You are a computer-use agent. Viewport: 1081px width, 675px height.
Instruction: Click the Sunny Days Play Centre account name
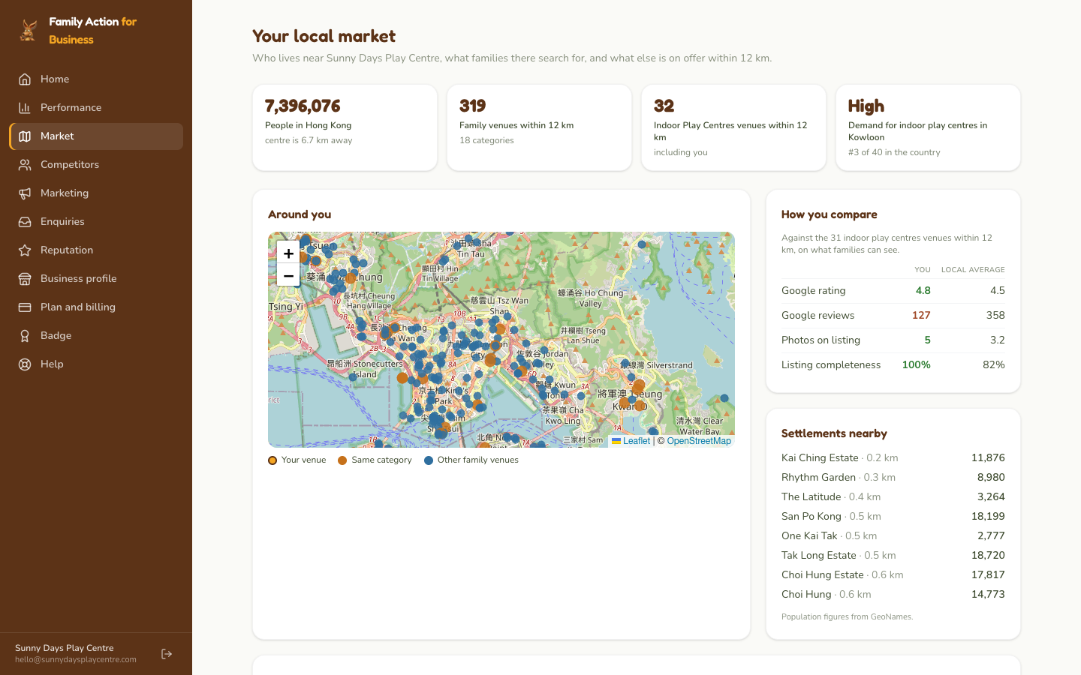(65, 648)
